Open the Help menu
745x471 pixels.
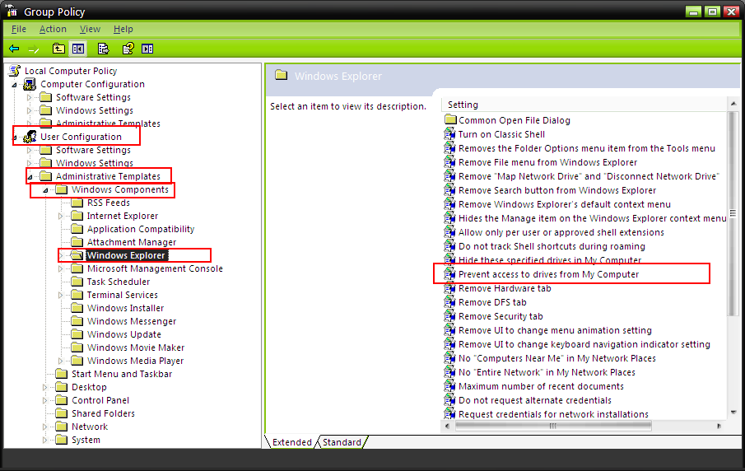(123, 29)
